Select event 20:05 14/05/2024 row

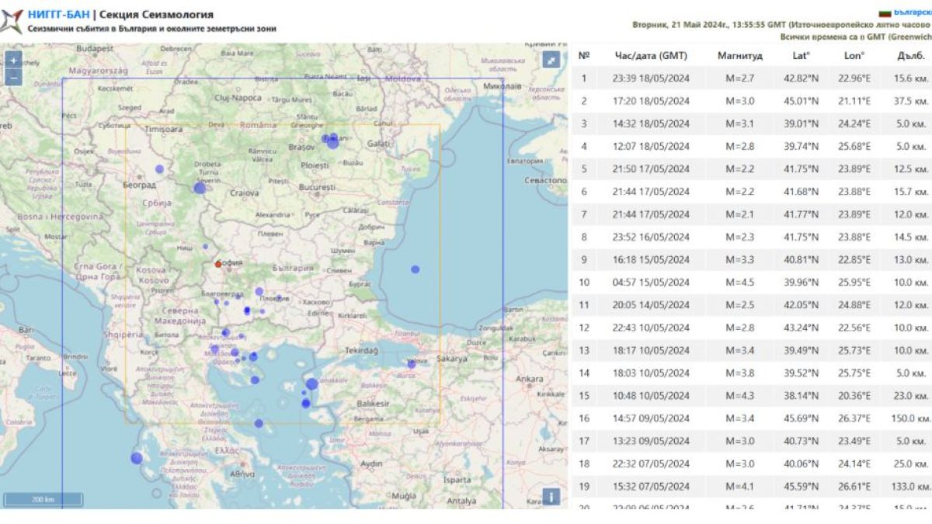(752, 305)
